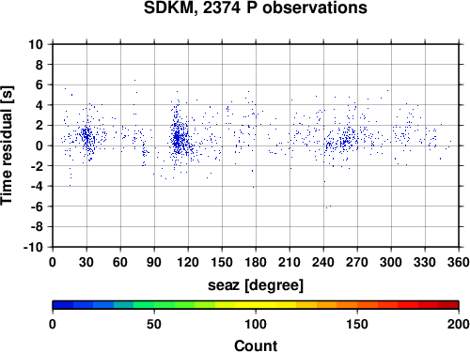This screenshot has width=470, height=352.
Task: Click the x-axis tick label 270
Action: coord(357,262)
